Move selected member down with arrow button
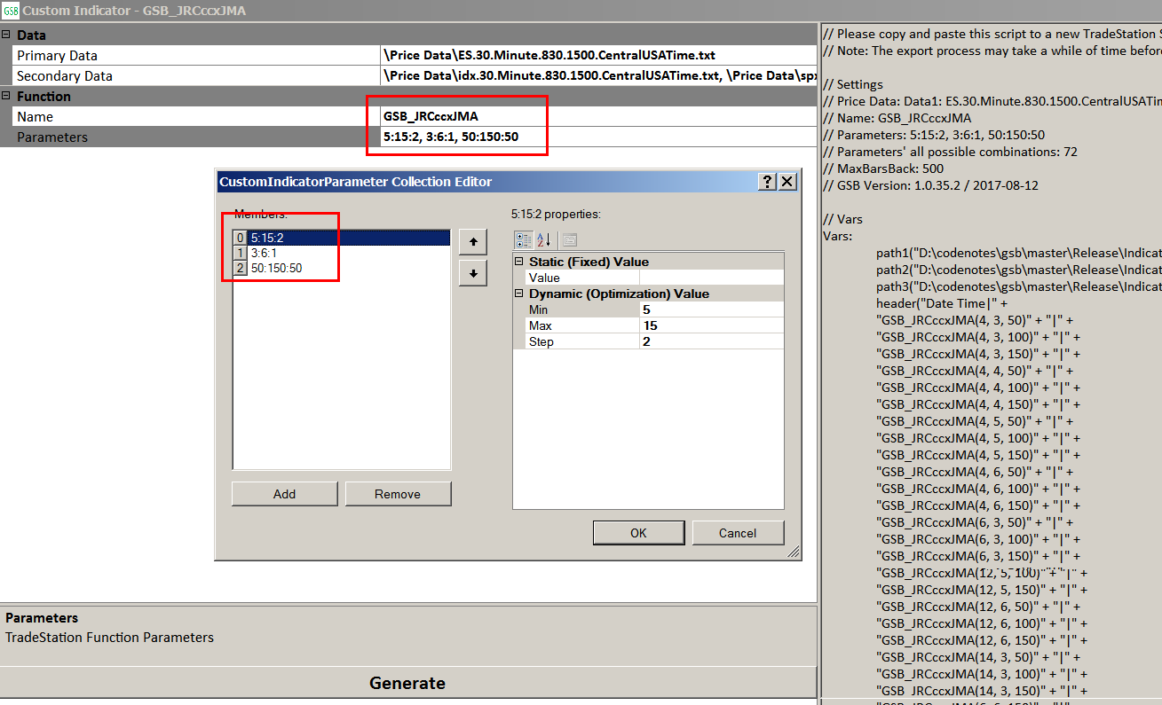The height and width of the screenshot is (705, 1162). 472,273
